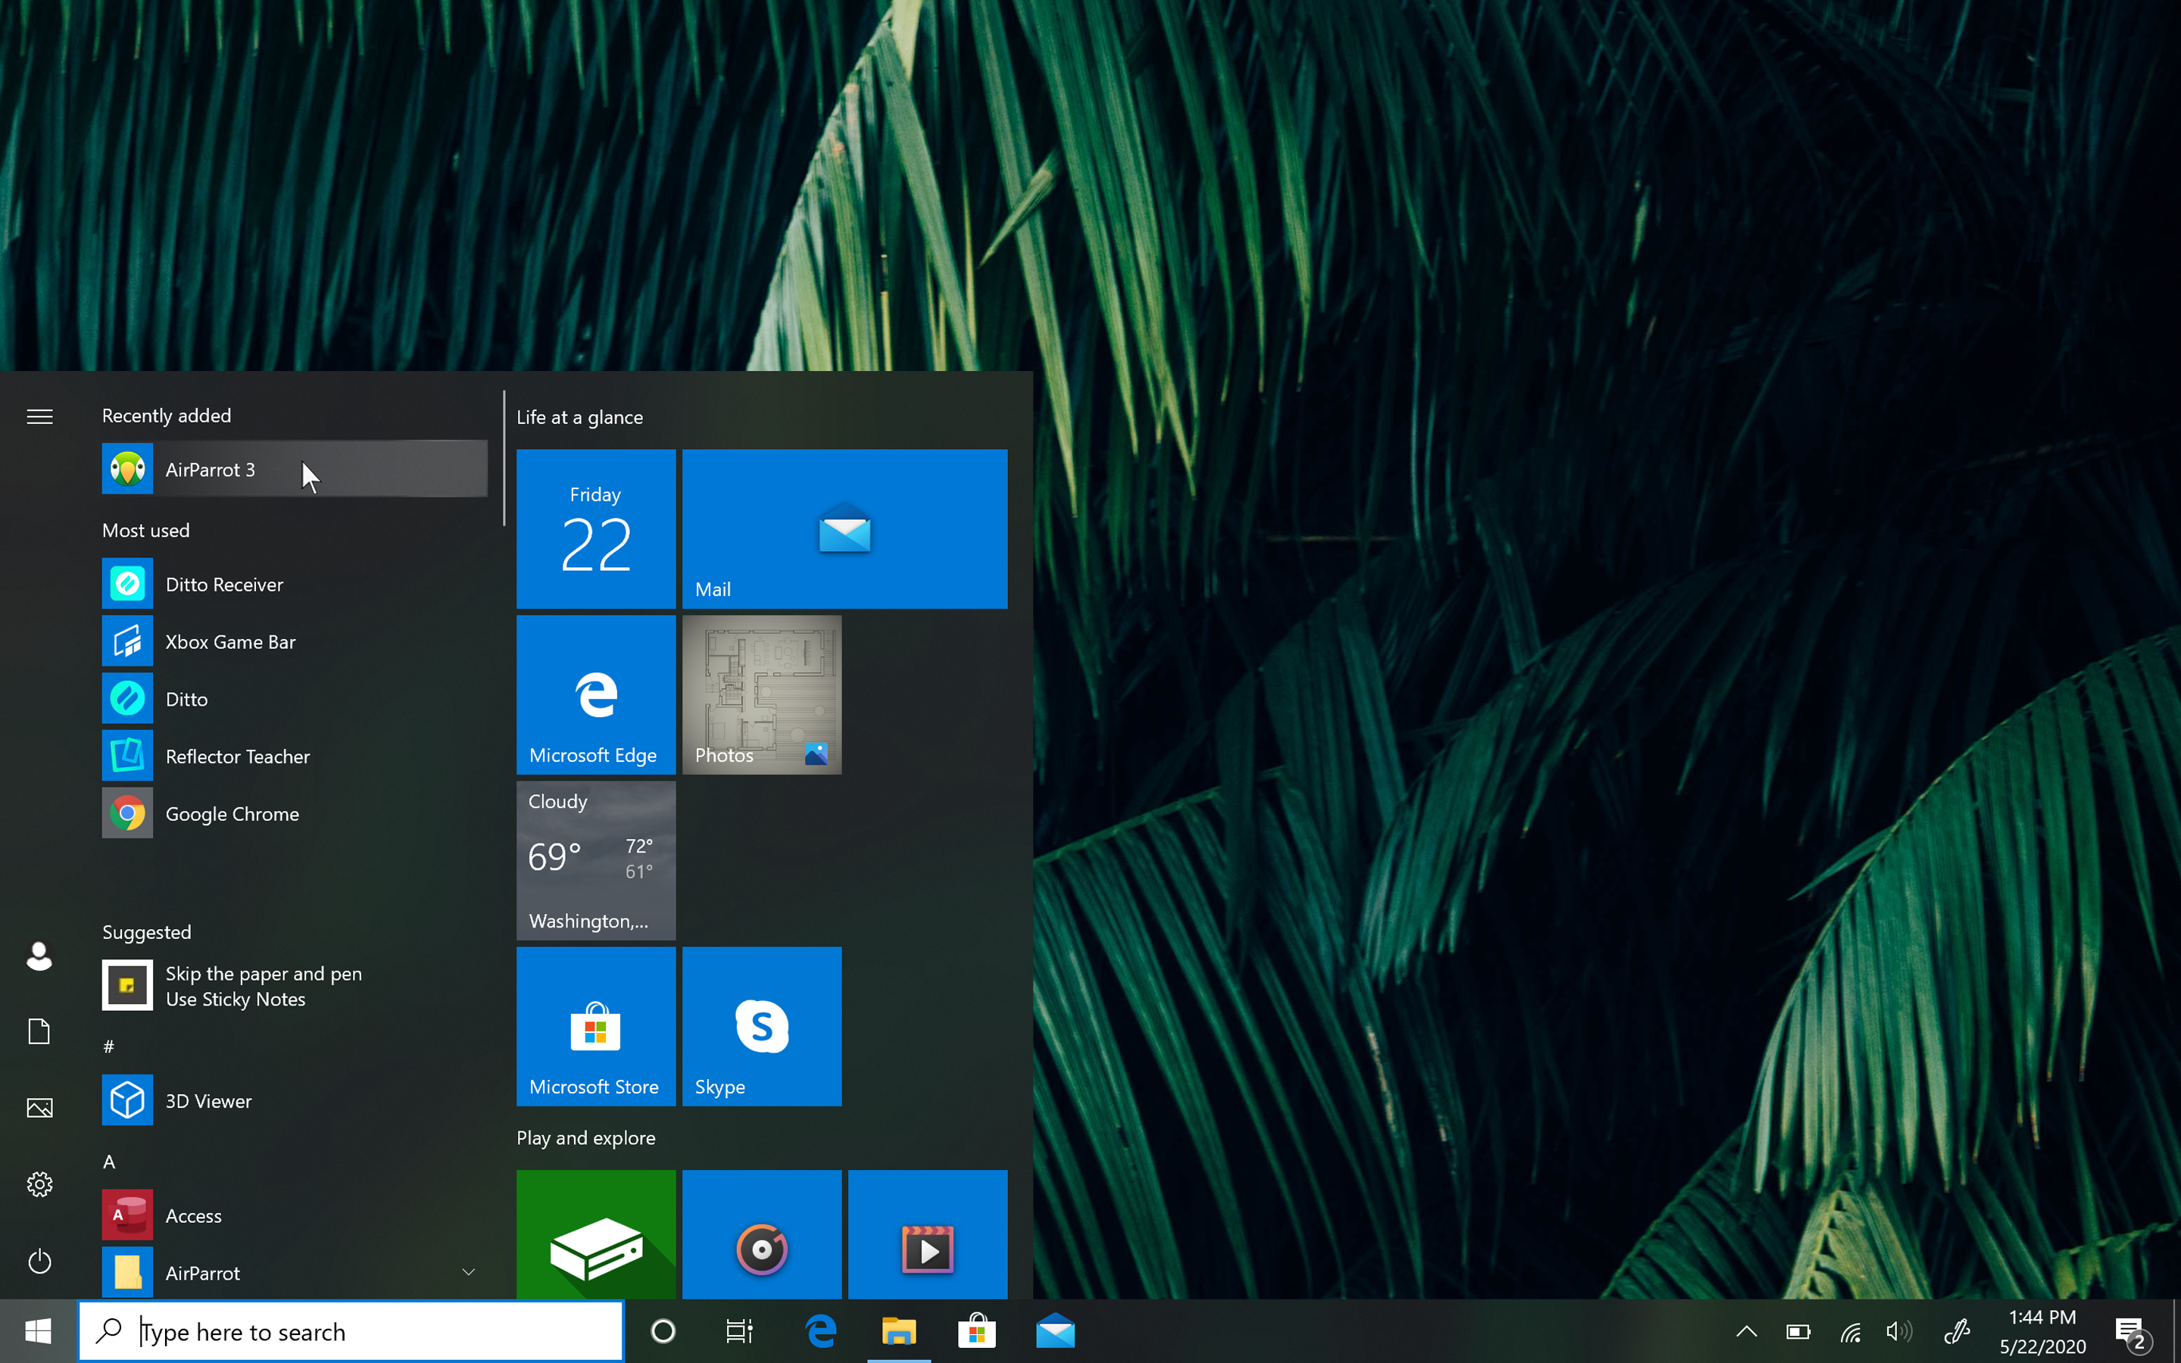Click the Calendar date tile Friday 22
This screenshot has height=1363, width=2181.
pos(595,529)
